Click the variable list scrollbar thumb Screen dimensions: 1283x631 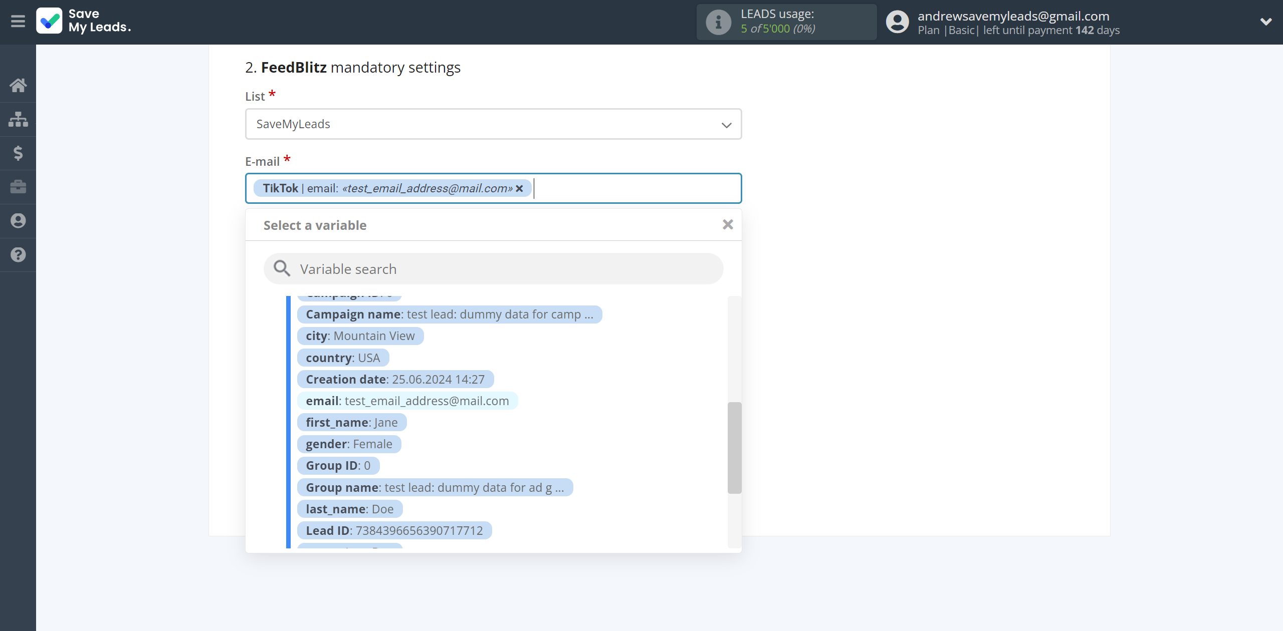tap(734, 448)
